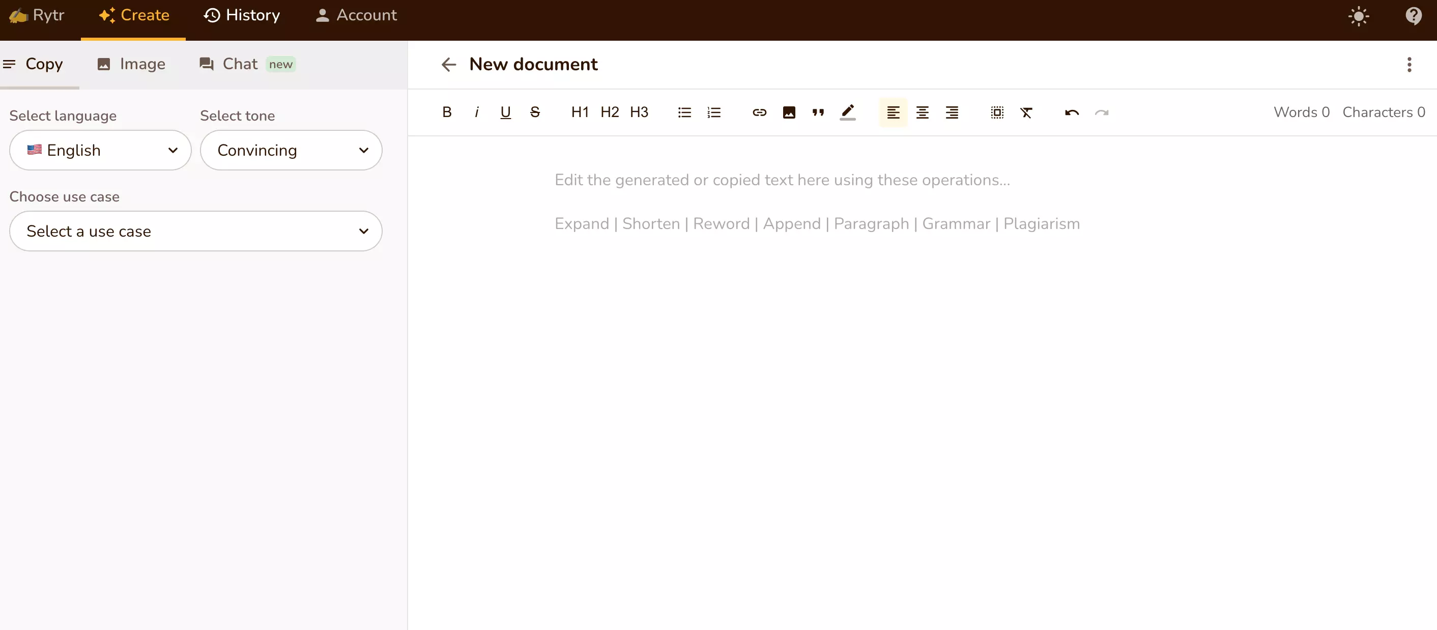Apply H1 heading format

click(580, 111)
